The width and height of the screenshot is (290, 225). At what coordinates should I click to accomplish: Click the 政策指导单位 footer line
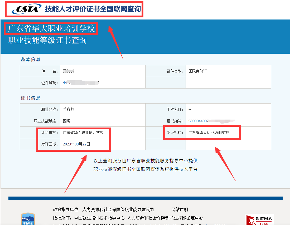(x=103, y=209)
